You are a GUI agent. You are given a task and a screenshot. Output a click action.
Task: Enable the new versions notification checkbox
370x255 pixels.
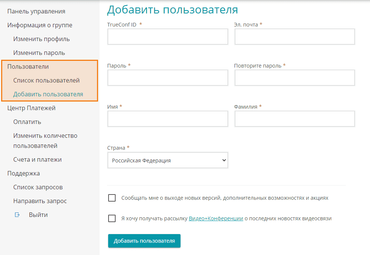(112, 198)
